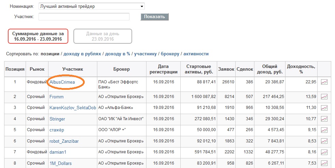Sort the table by участнику
This screenshot has height=168, width=335.
145,54
